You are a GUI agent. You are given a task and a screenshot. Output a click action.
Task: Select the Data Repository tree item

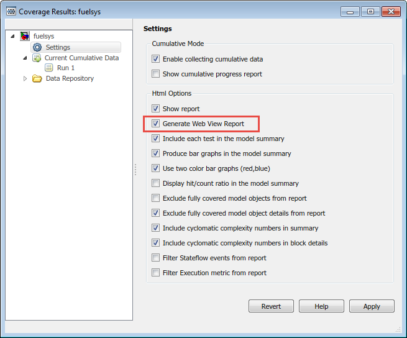click(70, 78)
